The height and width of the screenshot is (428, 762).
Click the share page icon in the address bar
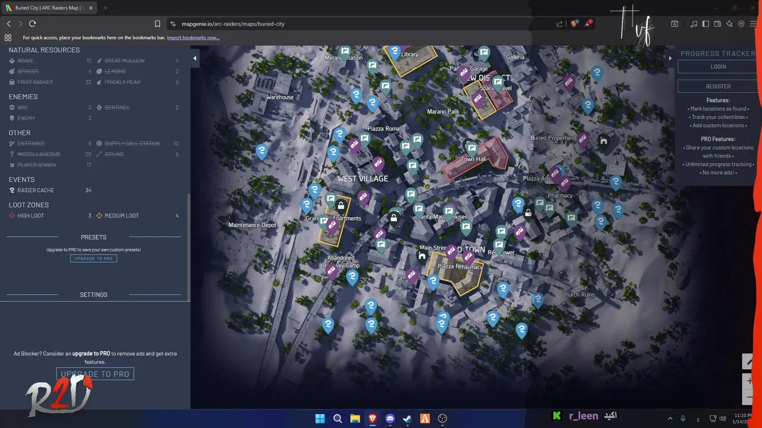coord(560,24)
